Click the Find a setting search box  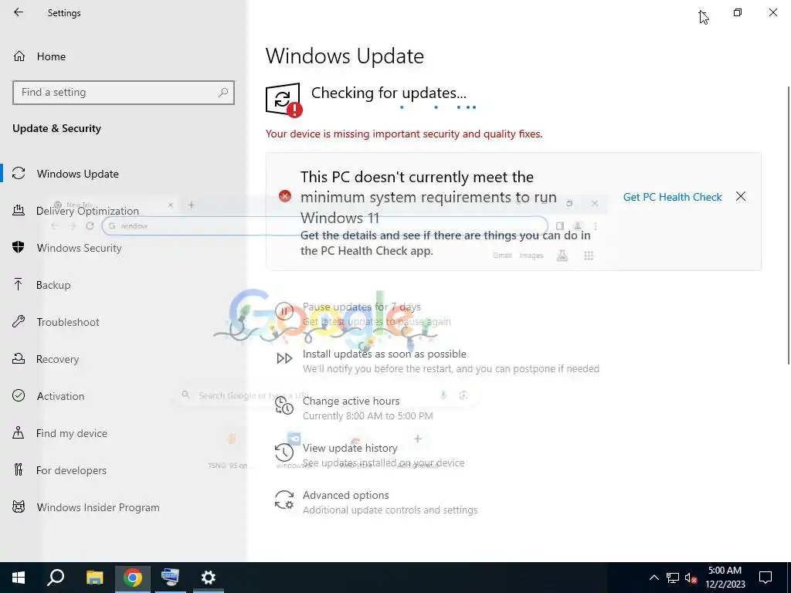[x=124, y=93]
